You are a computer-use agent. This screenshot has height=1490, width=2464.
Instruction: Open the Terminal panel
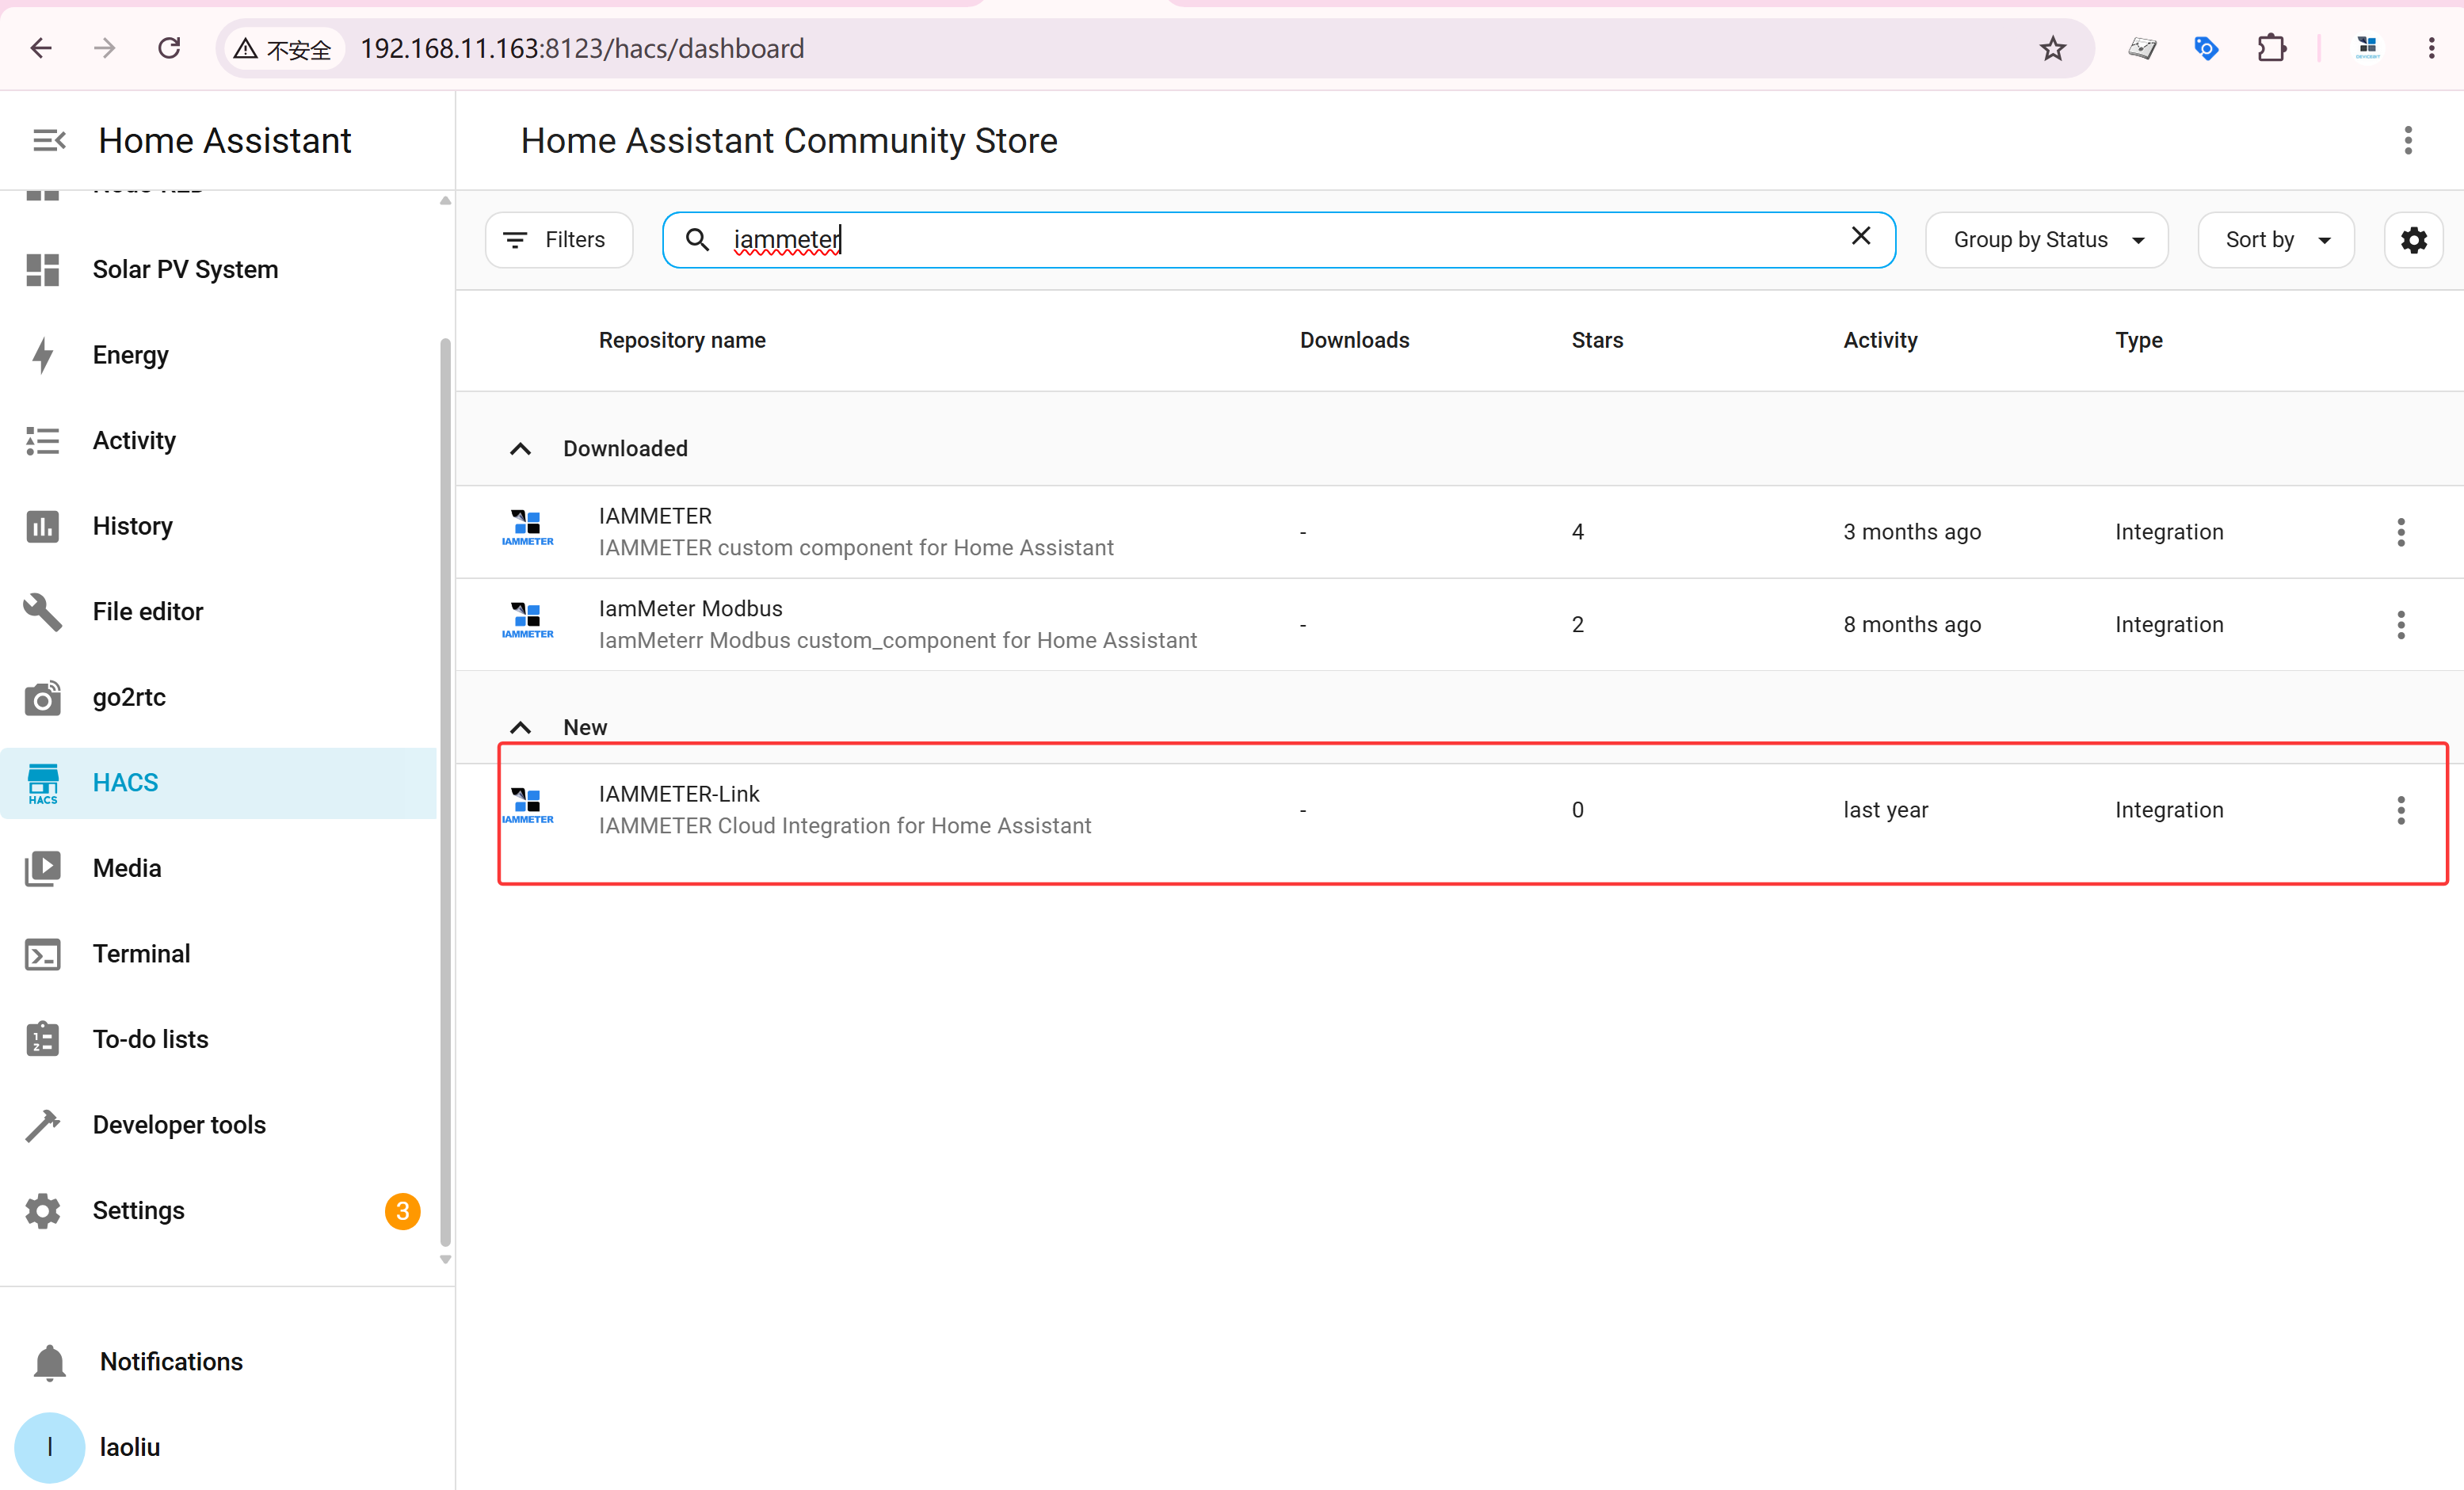[x=218, y=953]
